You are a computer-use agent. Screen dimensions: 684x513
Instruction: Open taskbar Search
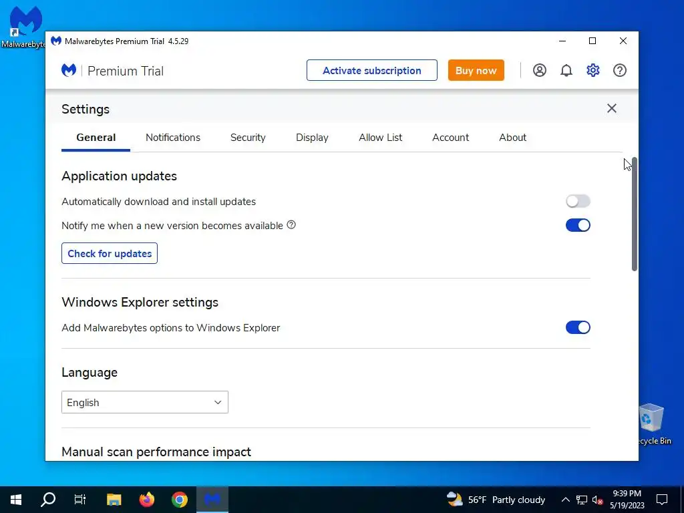click(48, 500)
